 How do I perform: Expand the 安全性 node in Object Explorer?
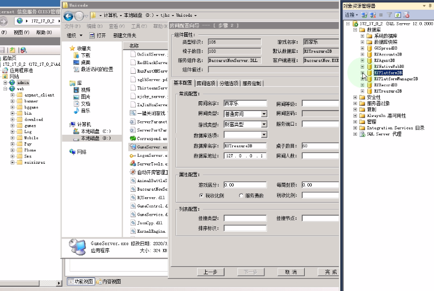point(355,98)
